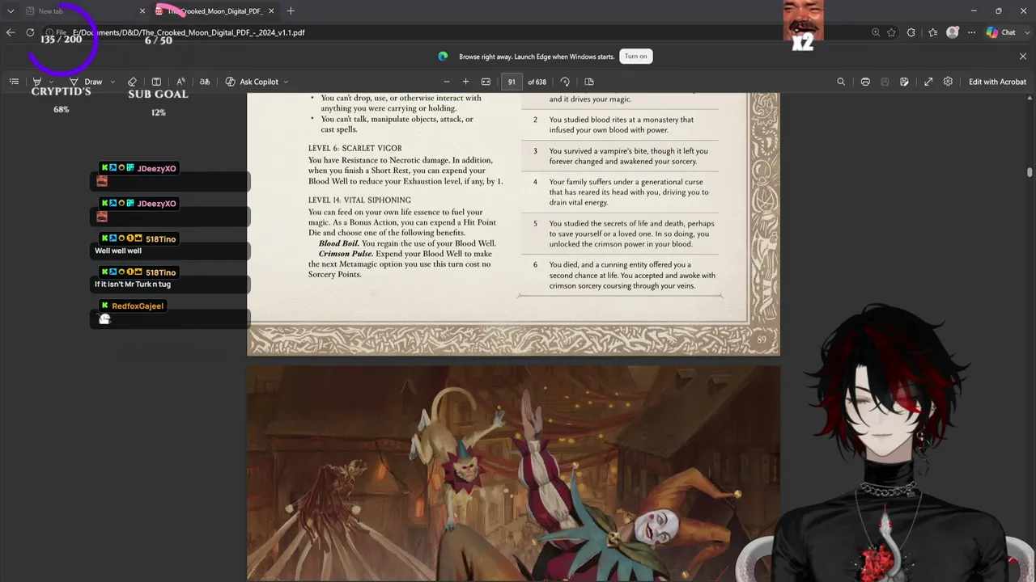Click the PDF vertical scrollbar thumb
1036x582 pixels.
pos(1030,172)
